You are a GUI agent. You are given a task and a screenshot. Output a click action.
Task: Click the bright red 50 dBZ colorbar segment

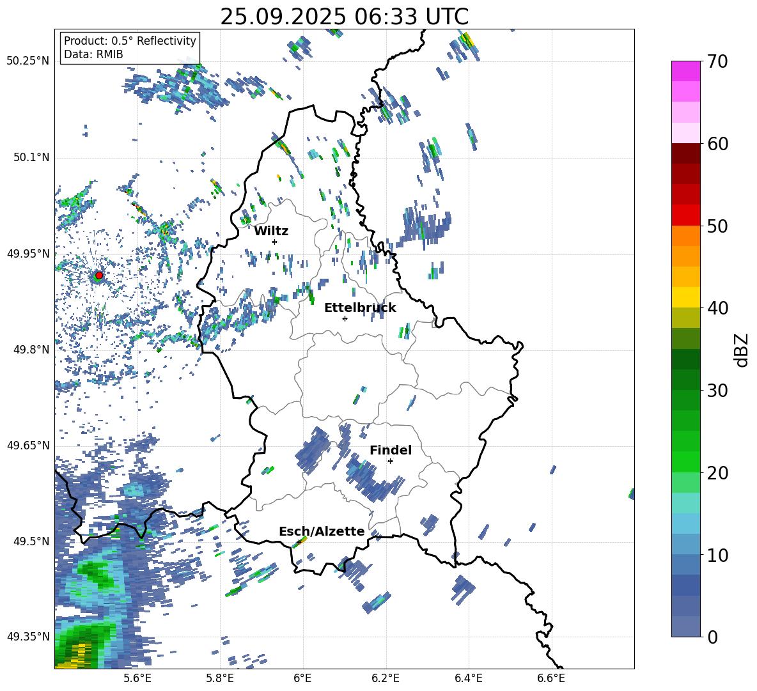coord(685,215)
